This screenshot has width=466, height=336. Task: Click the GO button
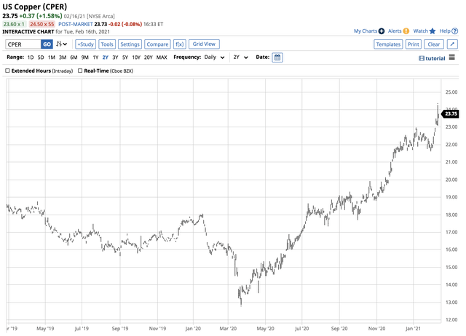(x=47, y=44)
